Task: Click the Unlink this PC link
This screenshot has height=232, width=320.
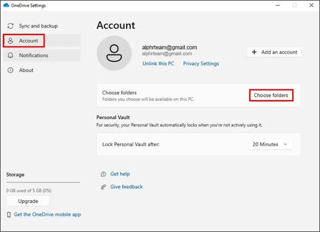Action: [158, 63]
